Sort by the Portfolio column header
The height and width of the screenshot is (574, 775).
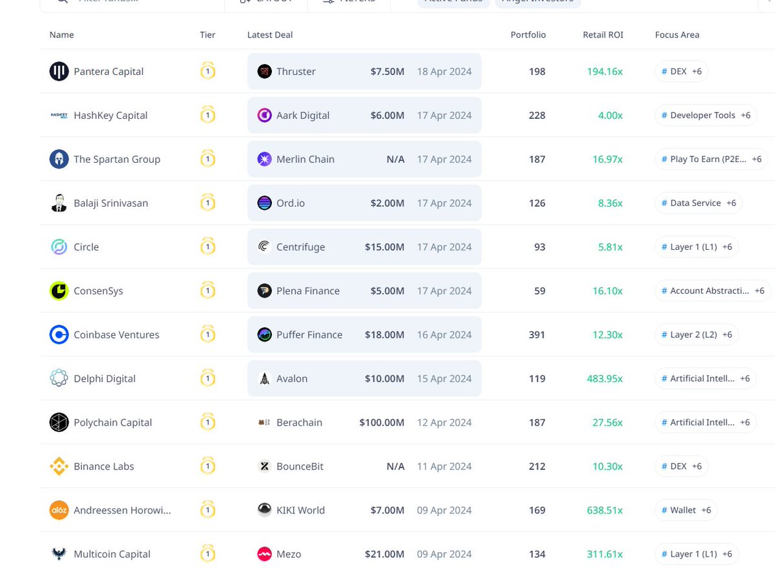528,35
